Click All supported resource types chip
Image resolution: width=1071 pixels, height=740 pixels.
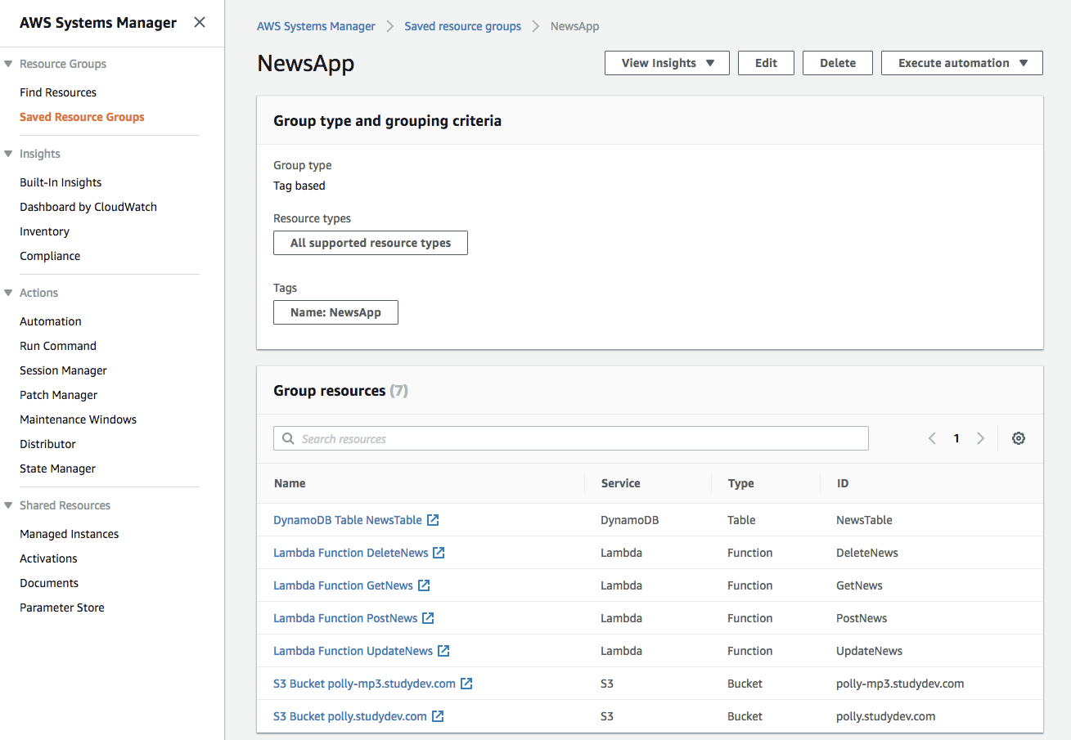(x=371, y=243)
